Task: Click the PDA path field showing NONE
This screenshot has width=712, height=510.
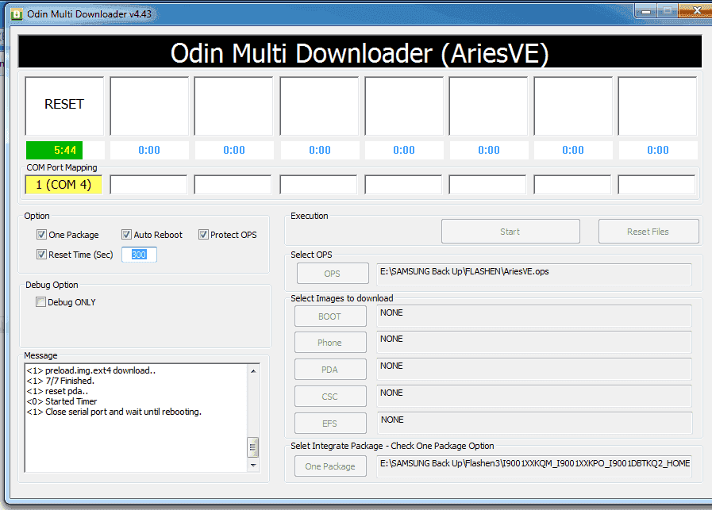Action: (x=534, y=369)
